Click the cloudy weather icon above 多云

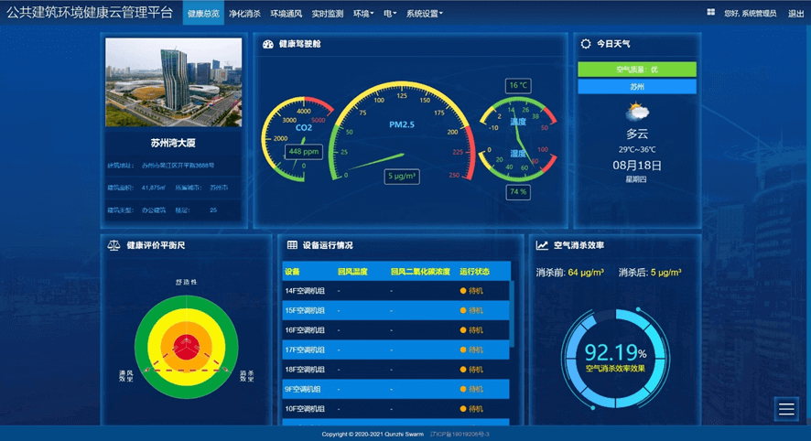637,113
